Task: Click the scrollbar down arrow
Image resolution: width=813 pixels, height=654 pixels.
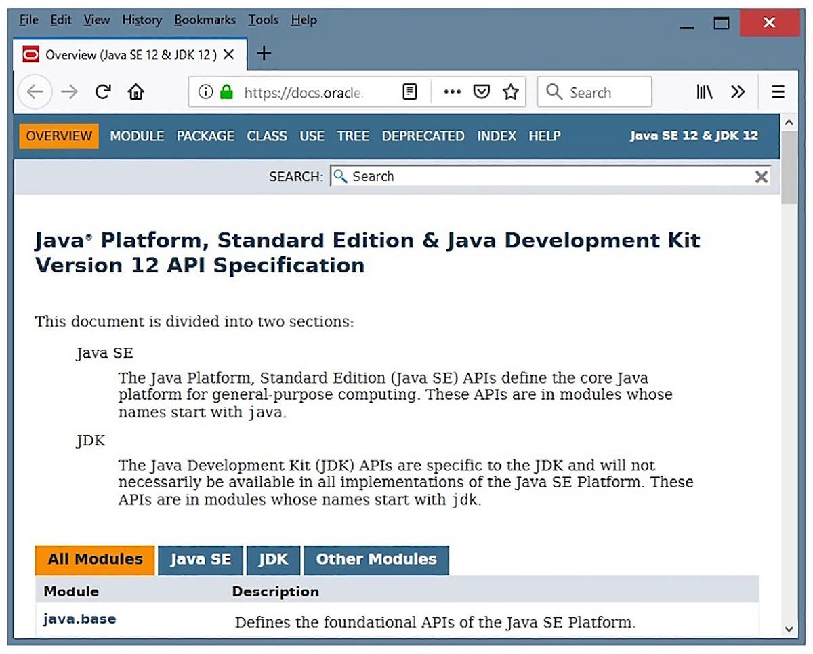Action: 789,629
